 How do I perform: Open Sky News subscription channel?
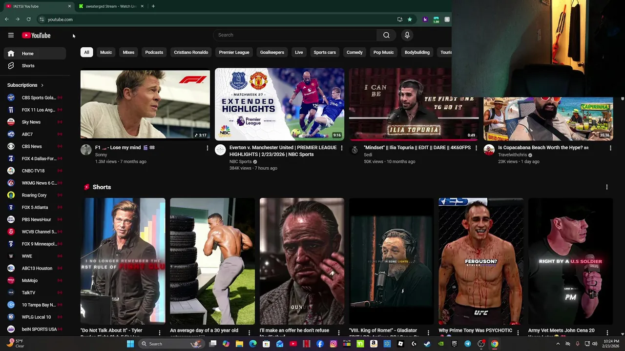[x=35, y=122]
